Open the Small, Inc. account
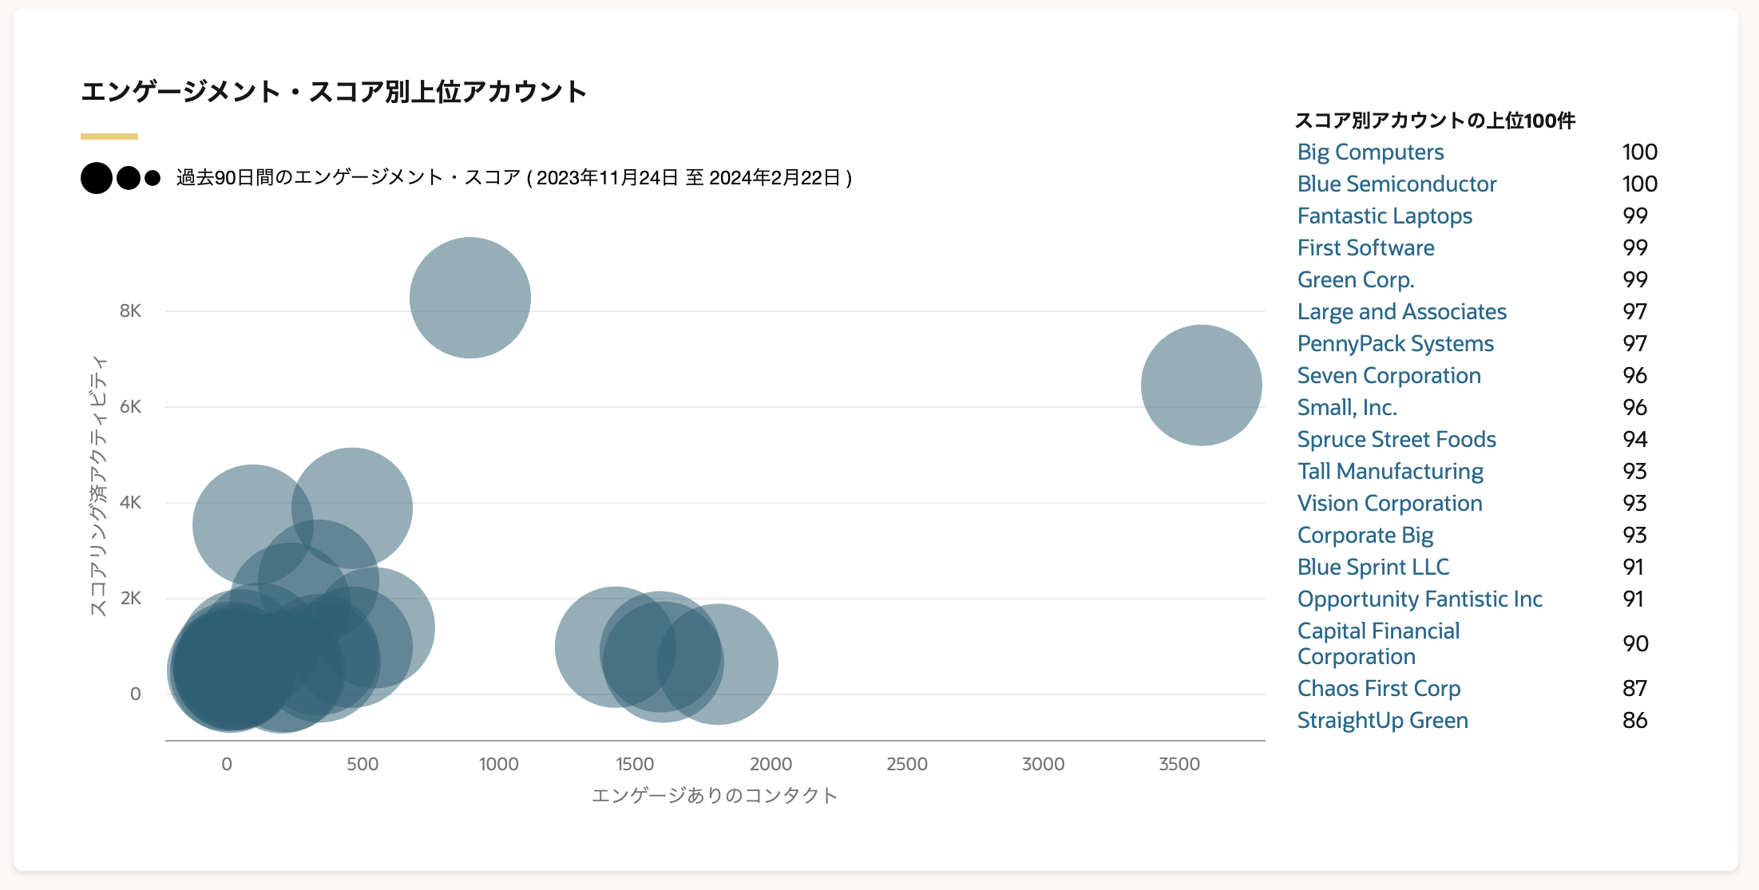The width and height of the screenshot is (1759, 890). [x=1347, y=407]
